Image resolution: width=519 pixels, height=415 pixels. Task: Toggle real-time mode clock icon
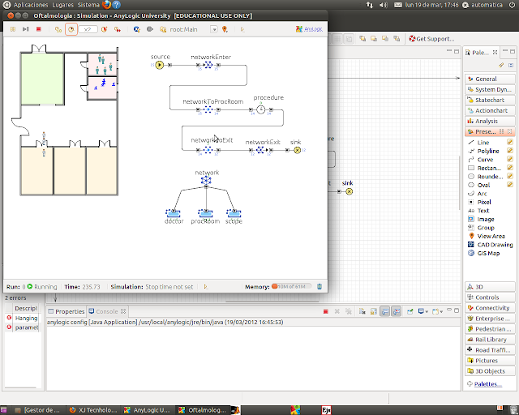71,29
